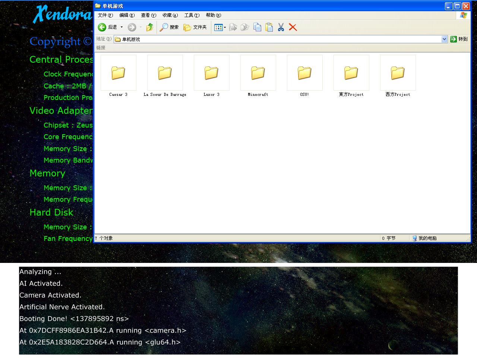Click the Paste clipboard toolbar icon
Screen dimensions: 477x358
269,27
